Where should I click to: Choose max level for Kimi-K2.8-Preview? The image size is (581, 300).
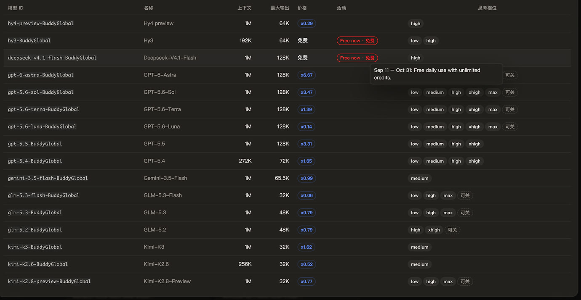pos(448,282)
